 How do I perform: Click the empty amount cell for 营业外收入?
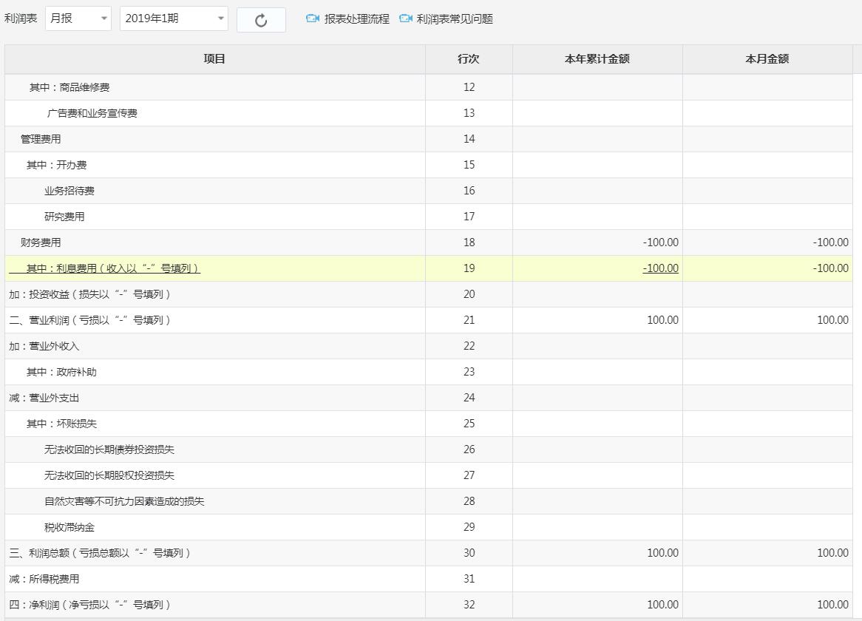(x=597, y=346)
